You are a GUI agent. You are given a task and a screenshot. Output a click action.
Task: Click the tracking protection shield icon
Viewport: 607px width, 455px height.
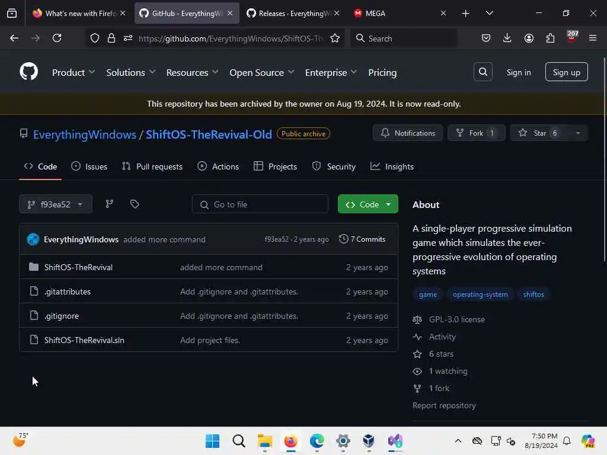[x=95, y=38]
